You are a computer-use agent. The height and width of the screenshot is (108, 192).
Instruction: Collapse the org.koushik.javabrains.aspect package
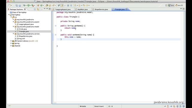pos(13,22)
